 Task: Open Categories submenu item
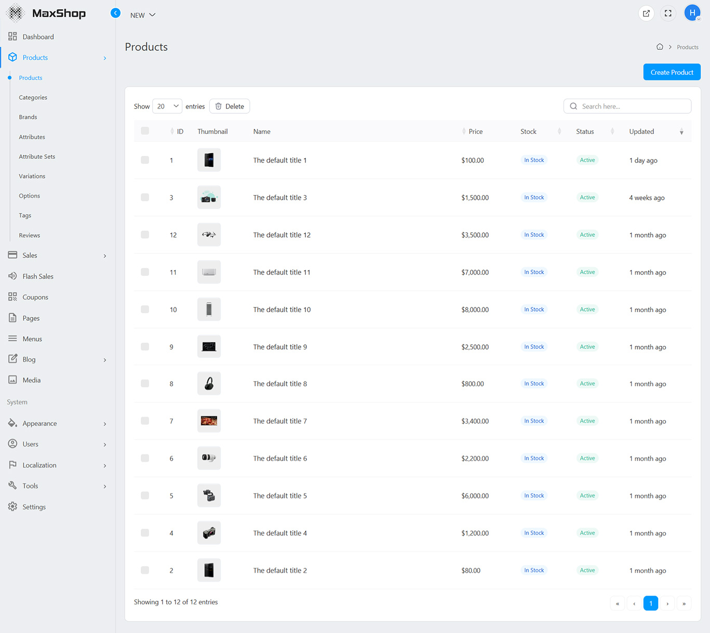[33, 98]
